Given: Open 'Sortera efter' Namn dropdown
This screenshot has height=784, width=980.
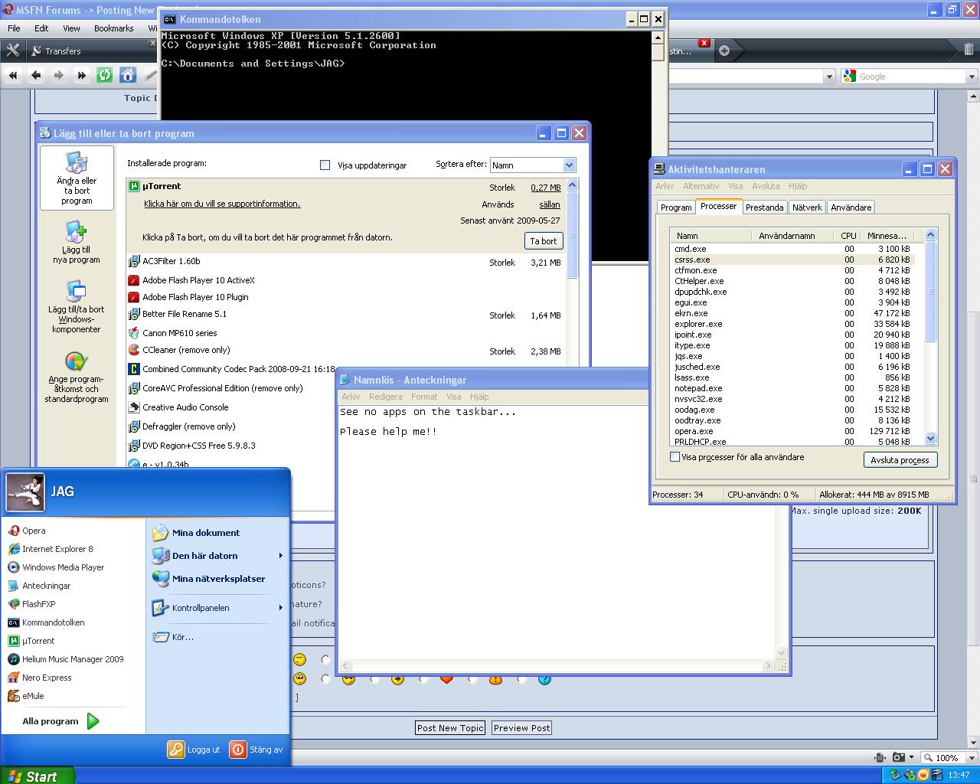Looking at the screenshot, I should pos(532,165).
